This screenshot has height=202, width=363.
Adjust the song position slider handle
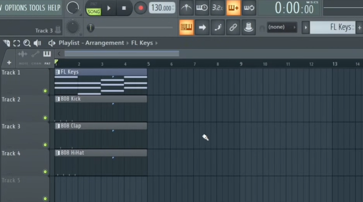coord(91,28)
